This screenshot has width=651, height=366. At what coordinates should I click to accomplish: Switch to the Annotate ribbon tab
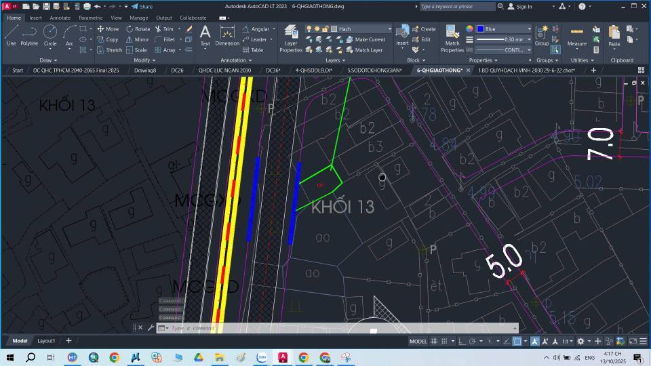(60, 18)
